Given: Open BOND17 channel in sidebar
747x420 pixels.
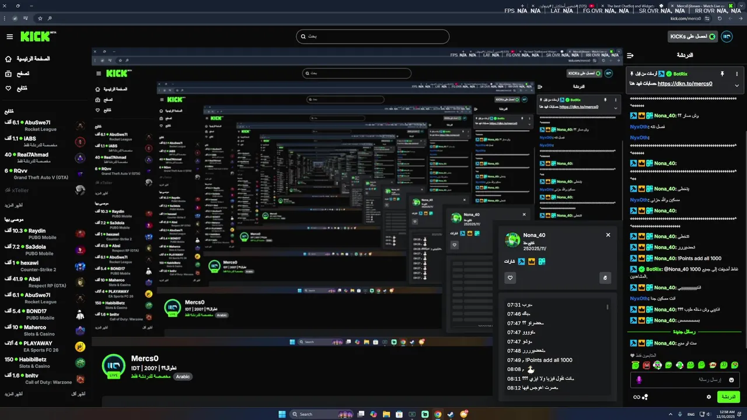Looking at the screenshot, I should coord(46,314).
